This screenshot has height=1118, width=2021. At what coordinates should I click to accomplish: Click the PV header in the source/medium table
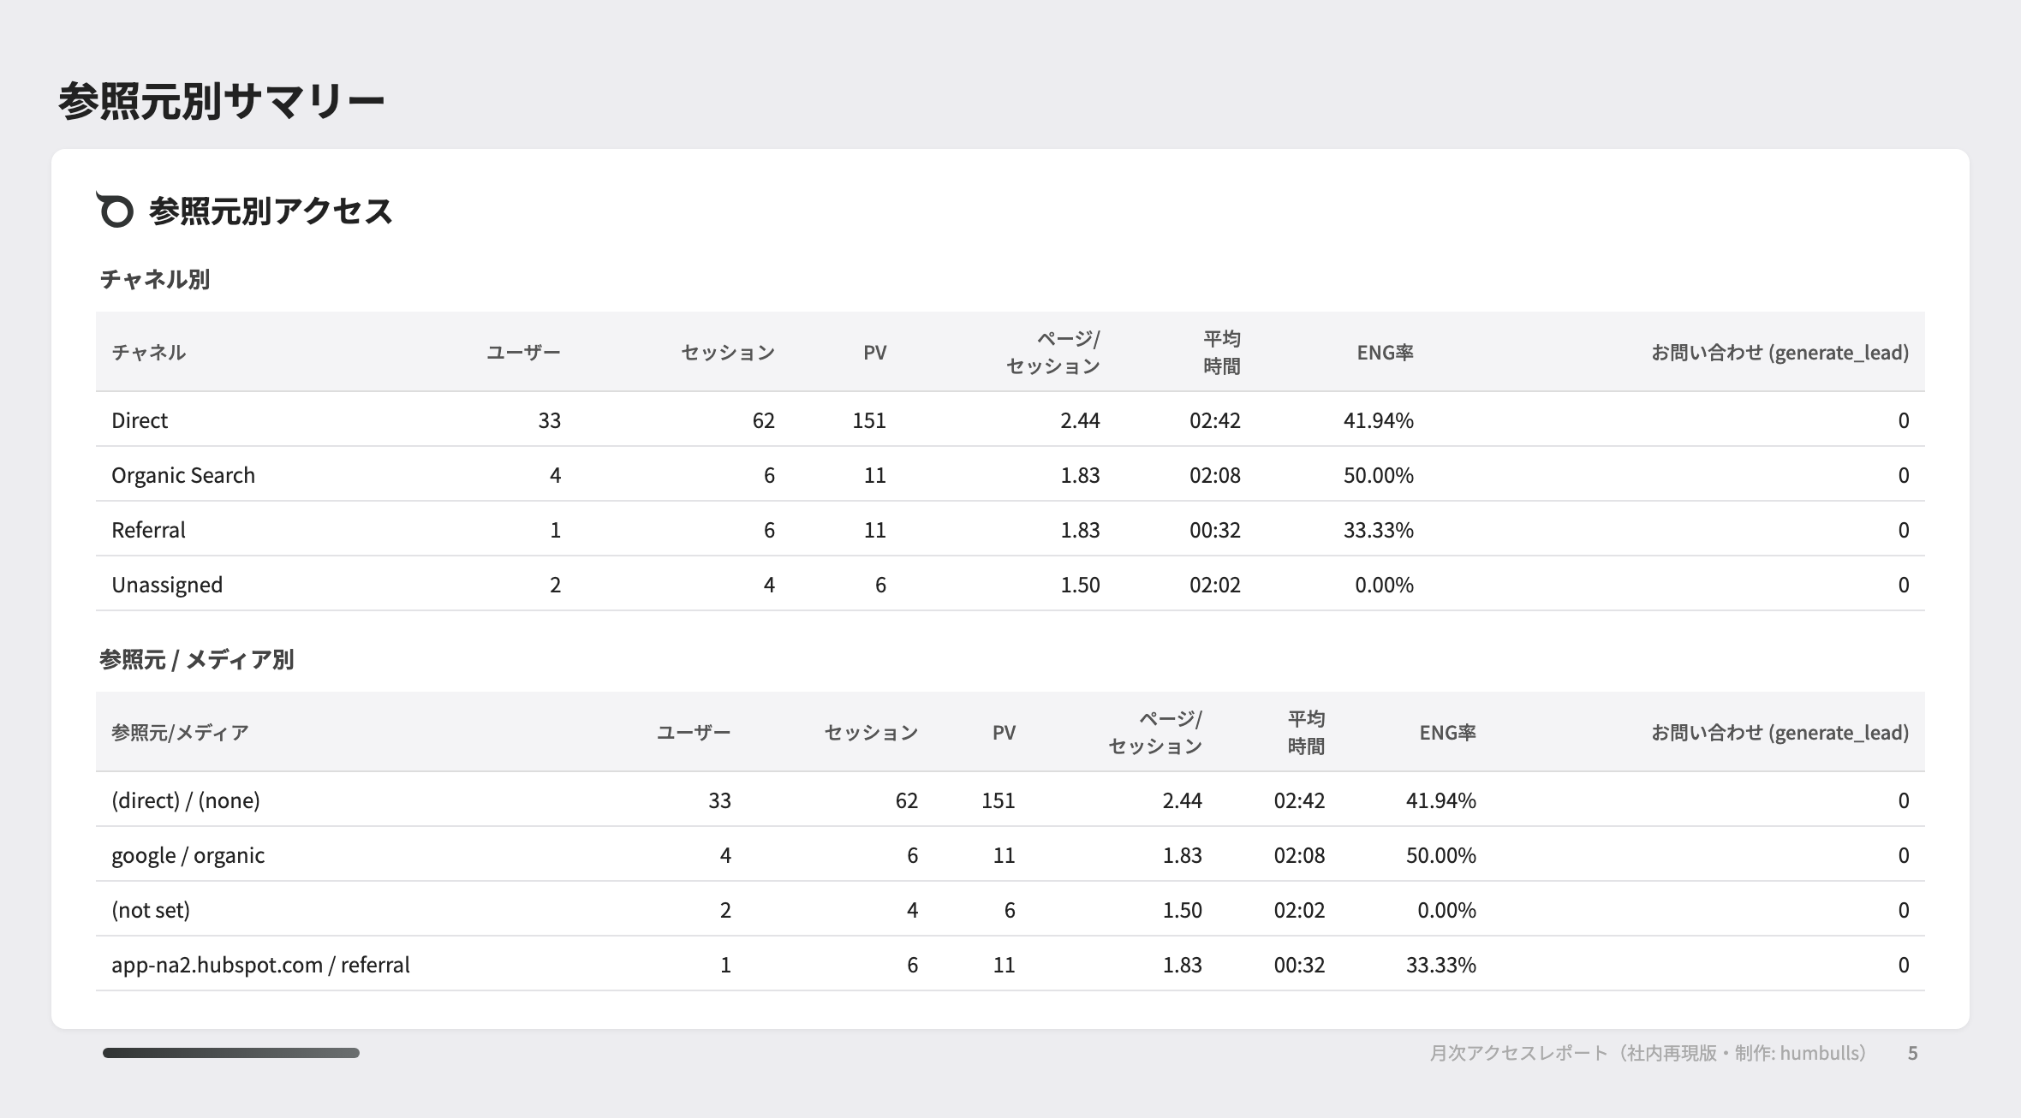coord(1004,732)
